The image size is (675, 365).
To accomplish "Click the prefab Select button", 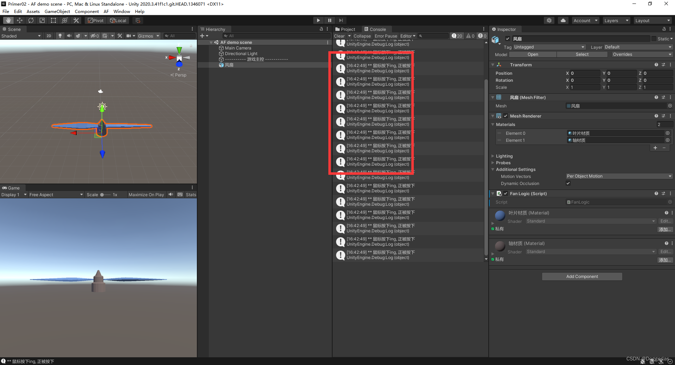I will click(x=582, y=54).
